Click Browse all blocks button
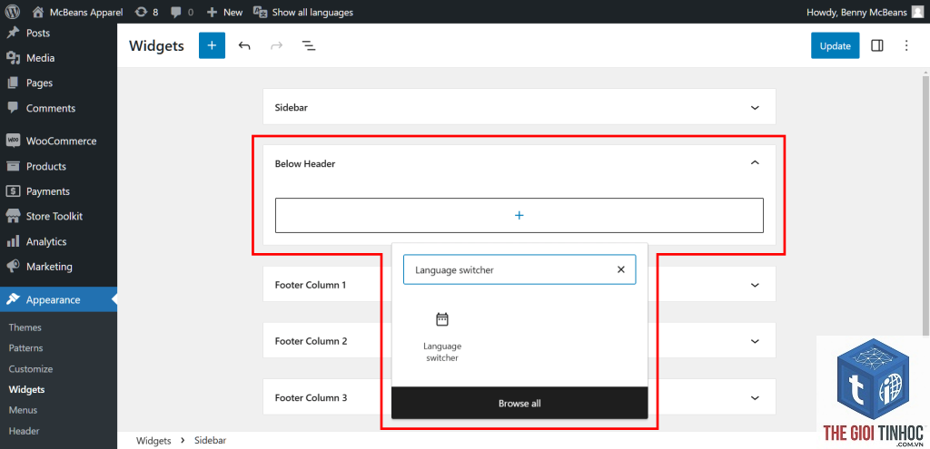Image resolution: width=930 pixels, height=449 pixels. coord(519,403)
